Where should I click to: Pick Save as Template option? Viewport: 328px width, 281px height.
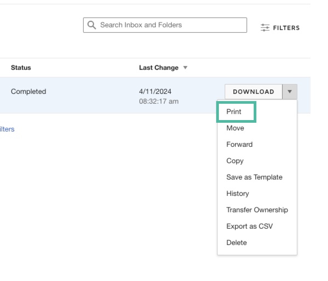pyautogui.click(x=254, y=177)
